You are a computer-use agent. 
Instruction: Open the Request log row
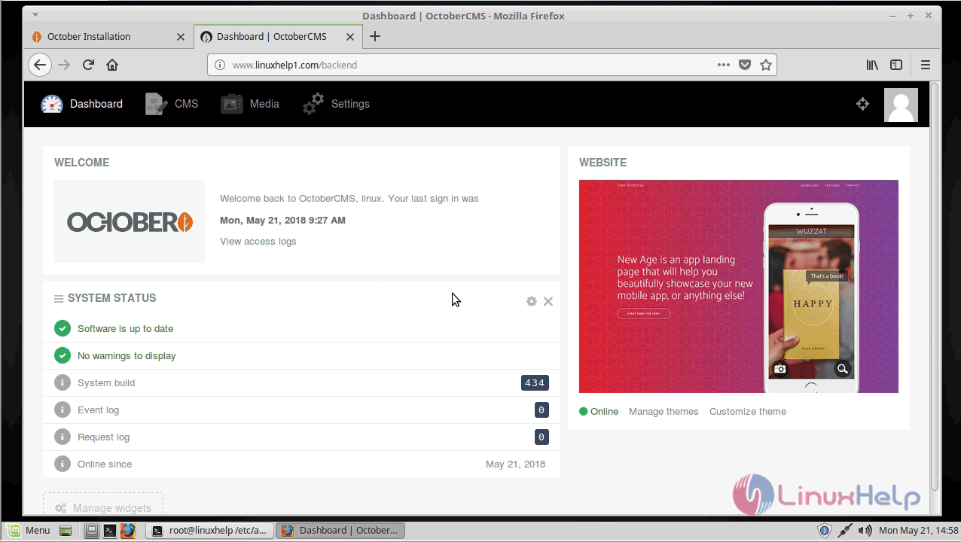[301, 437]
